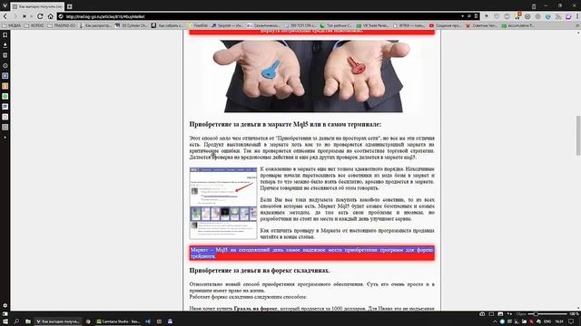The image size is (581, 326).
Task: Open Windows taskbar search
Action: [16, 321]
